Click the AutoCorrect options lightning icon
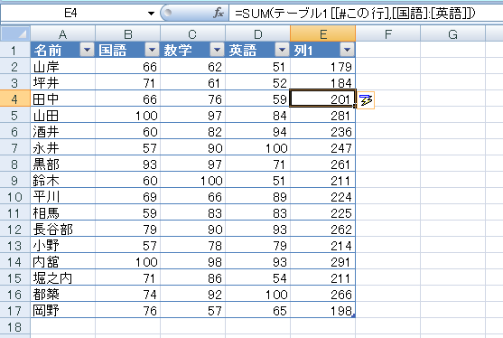 (366, 100)
